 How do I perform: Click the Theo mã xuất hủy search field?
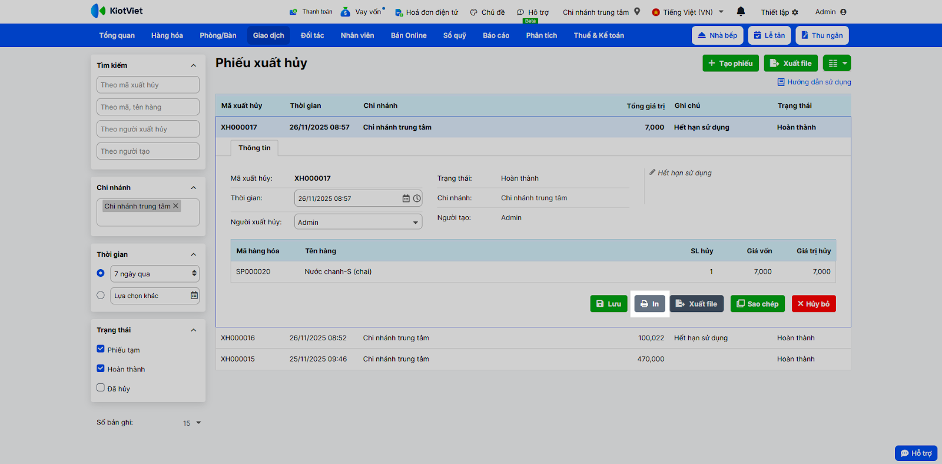(x=148, y=85)
